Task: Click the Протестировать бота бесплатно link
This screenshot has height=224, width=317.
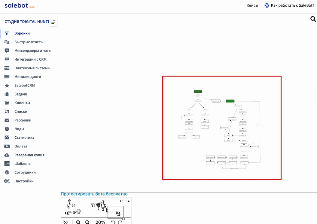Action: click(x=94, y=194)
